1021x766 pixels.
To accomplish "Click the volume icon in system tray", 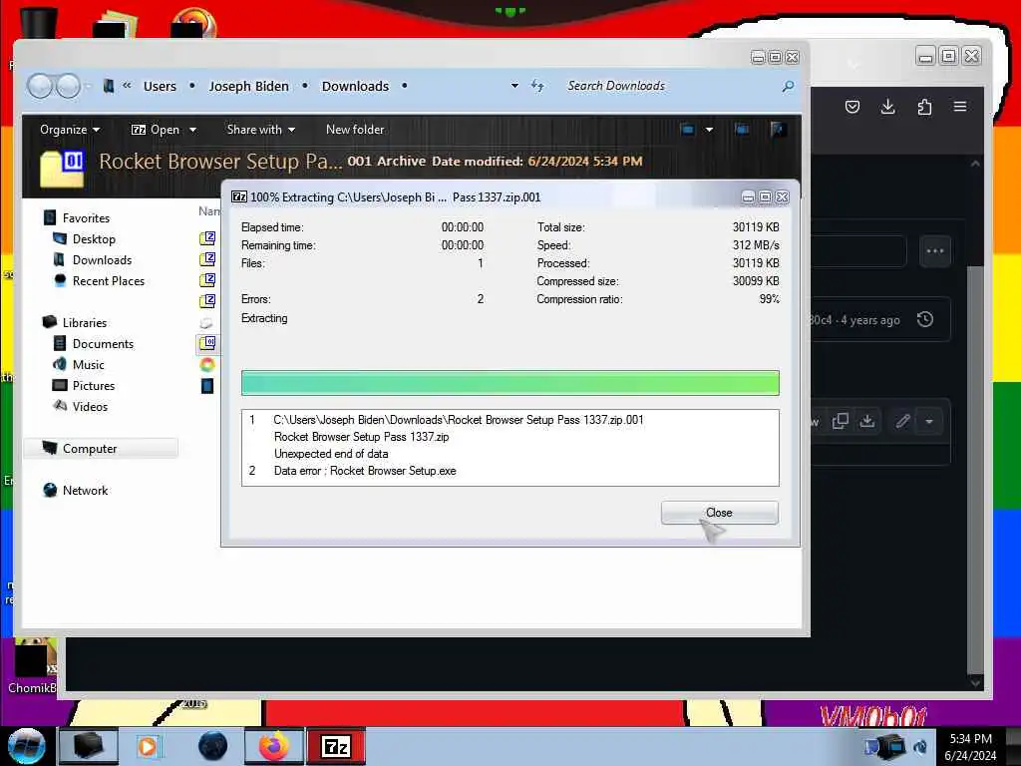I will tap(920, 747).
